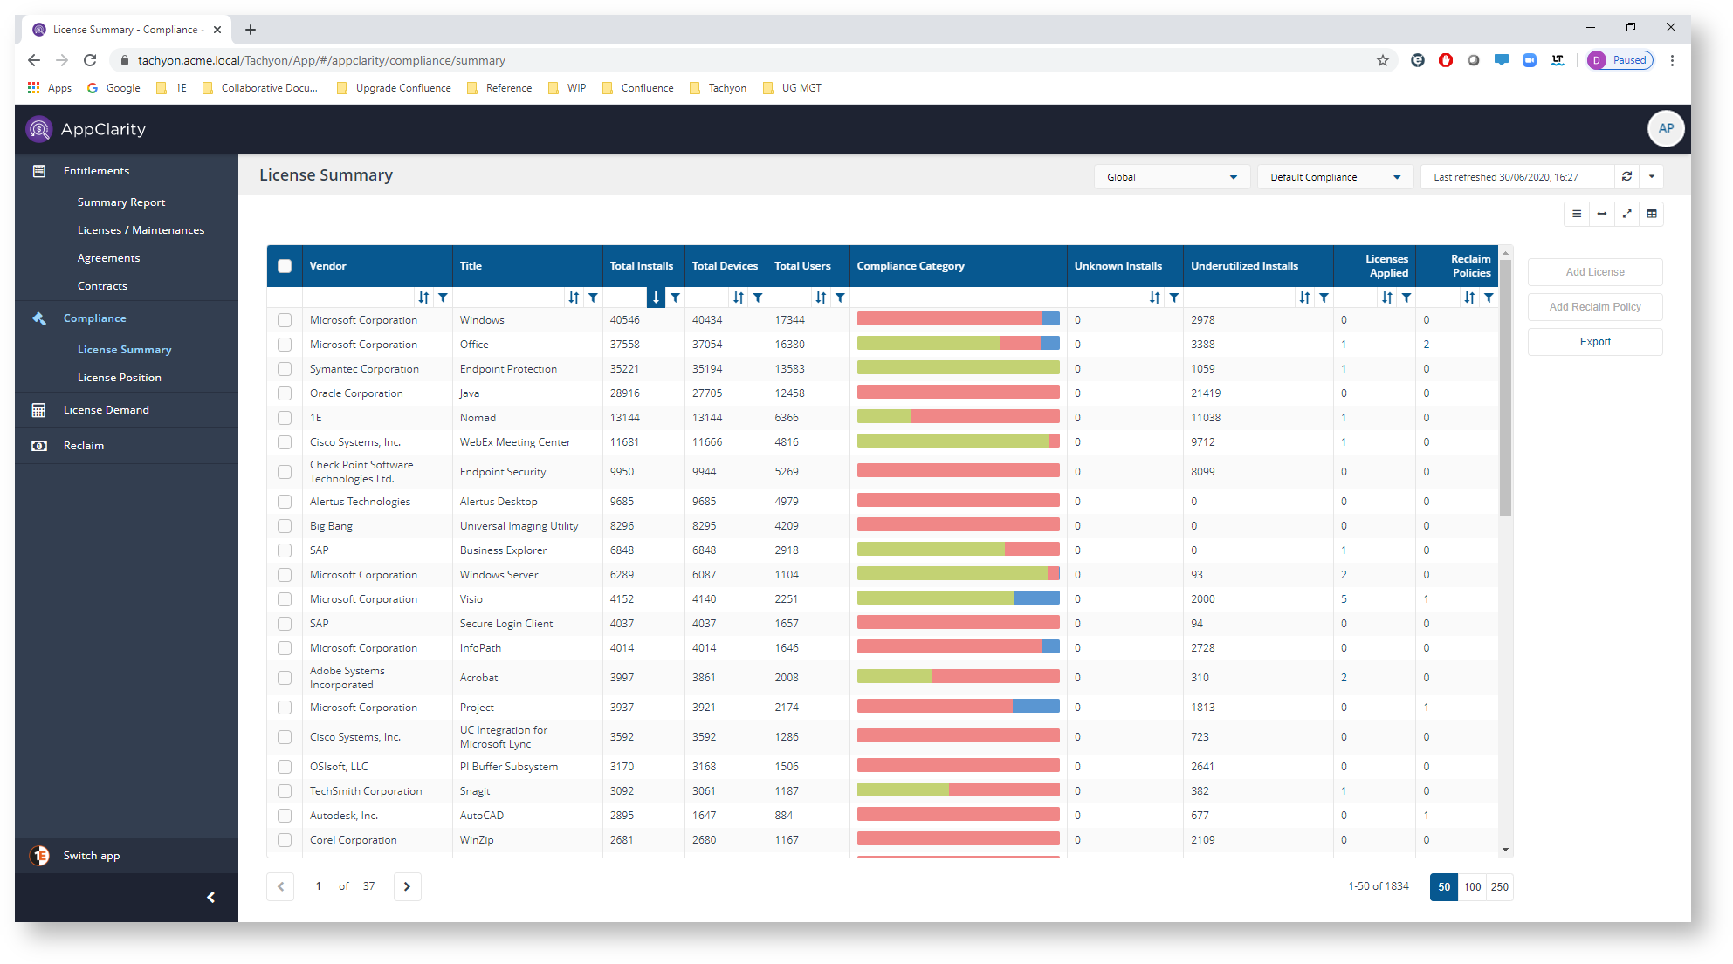Open Licenses / Maintenances
Screen dimensions: 1733x964
[x=141, y=230]
